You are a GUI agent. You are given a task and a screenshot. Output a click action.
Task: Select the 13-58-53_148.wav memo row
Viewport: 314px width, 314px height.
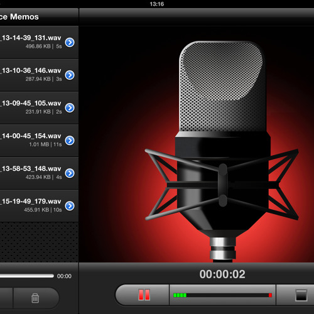tap(39, 173)
